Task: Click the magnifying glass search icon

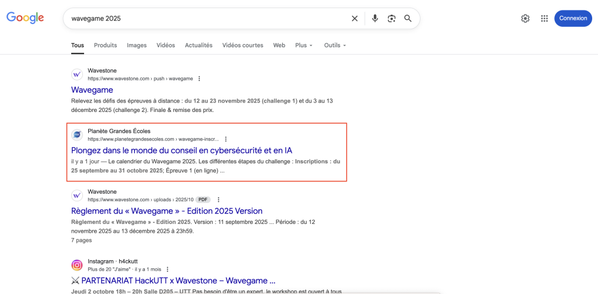Action: click(x=408, y=18)
